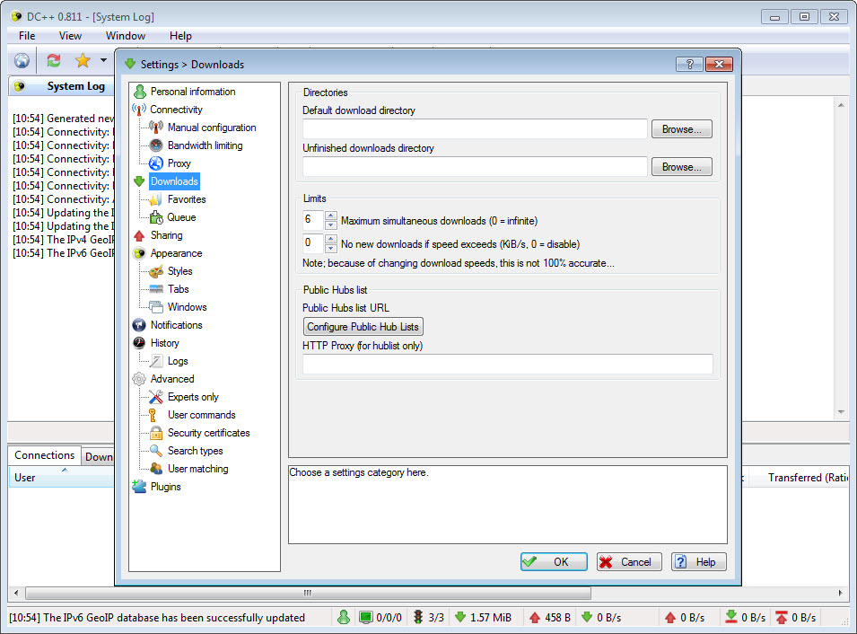Click the Public Hubs globe toolbar icon
The height and width of the screenshot is (634, 857).
pos(22,60)
